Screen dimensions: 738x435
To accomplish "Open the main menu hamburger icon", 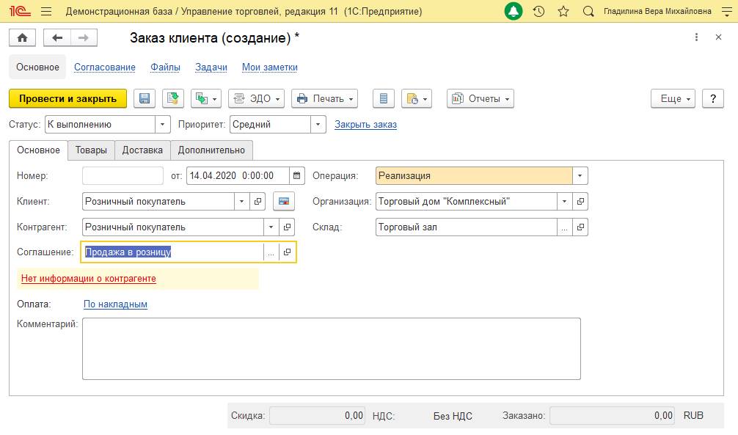I will [x=46, y=11].
